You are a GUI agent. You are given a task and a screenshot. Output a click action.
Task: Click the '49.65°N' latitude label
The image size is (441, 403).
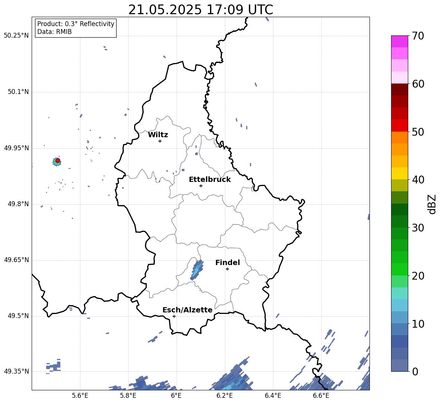16,260
